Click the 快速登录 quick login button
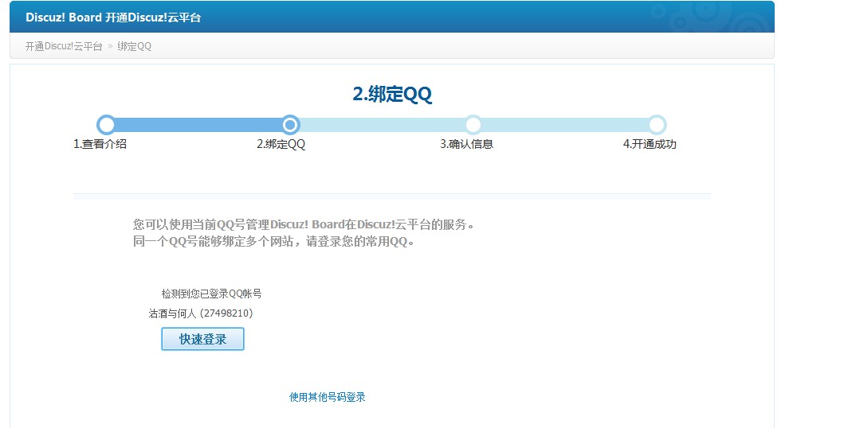This screenshot has width=848, height=428. click(x=202, y=339)
